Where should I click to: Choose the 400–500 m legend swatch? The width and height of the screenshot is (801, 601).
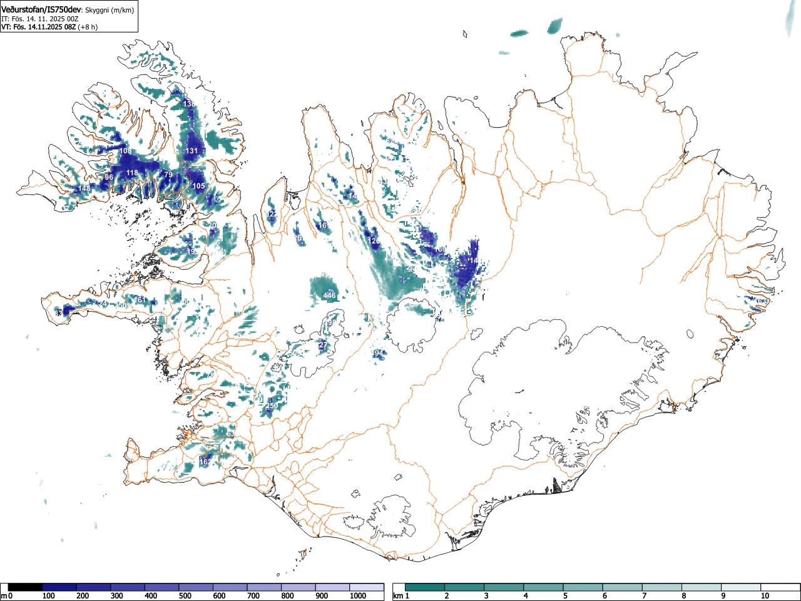(162, 587)
